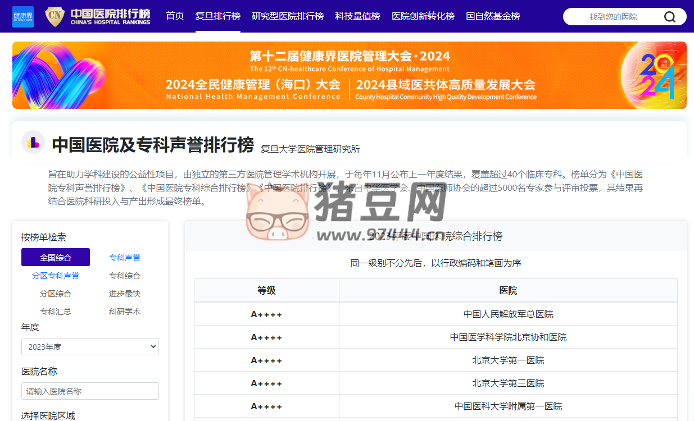694x421 pixels.
Task: Click the 按榜单检索 label
Action: pyautogui.click(x=44, y=237)
